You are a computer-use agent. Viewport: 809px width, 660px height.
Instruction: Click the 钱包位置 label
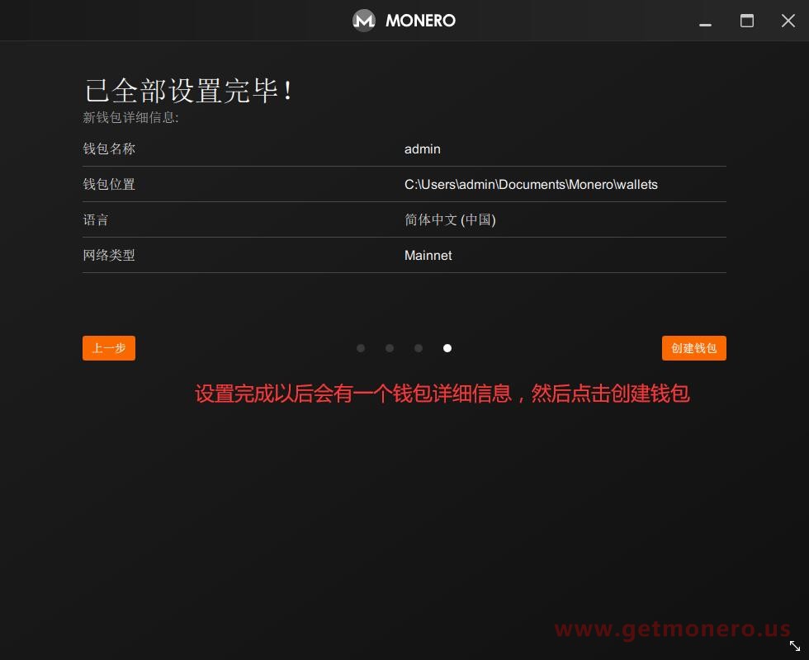coord(109,185)
